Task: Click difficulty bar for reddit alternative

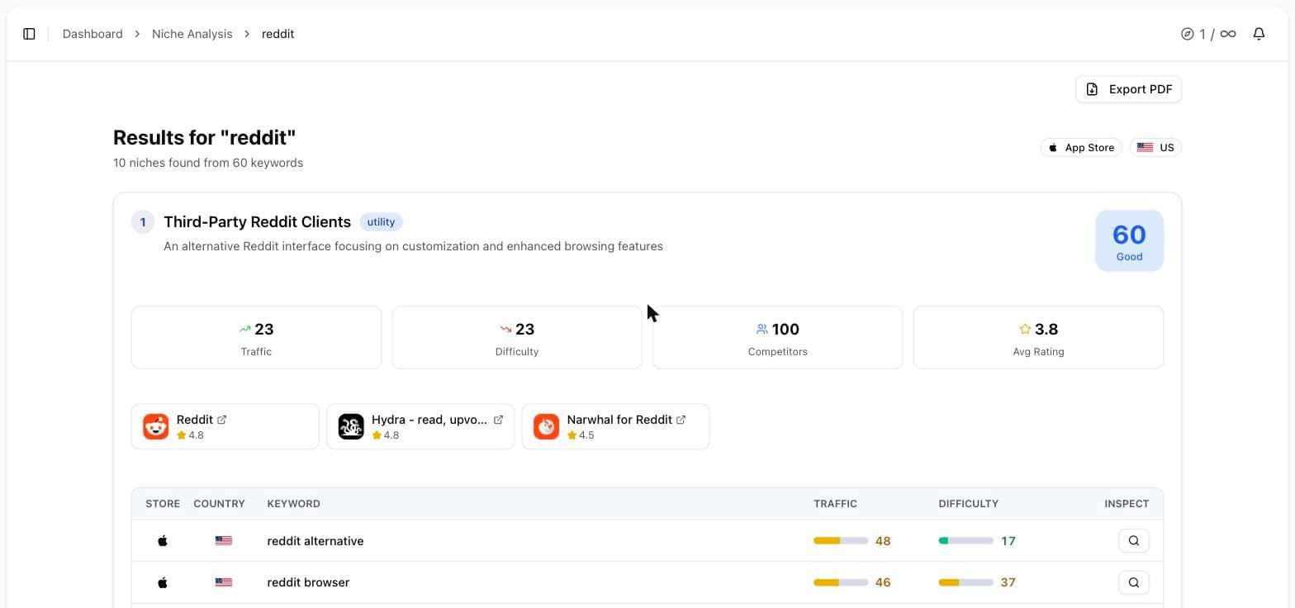Action: (x=965, y=541)
